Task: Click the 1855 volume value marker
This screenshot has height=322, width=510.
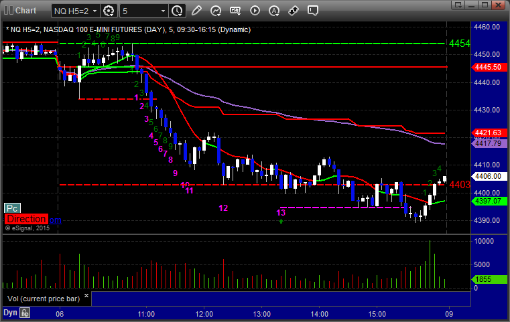Action: point(489,279)
